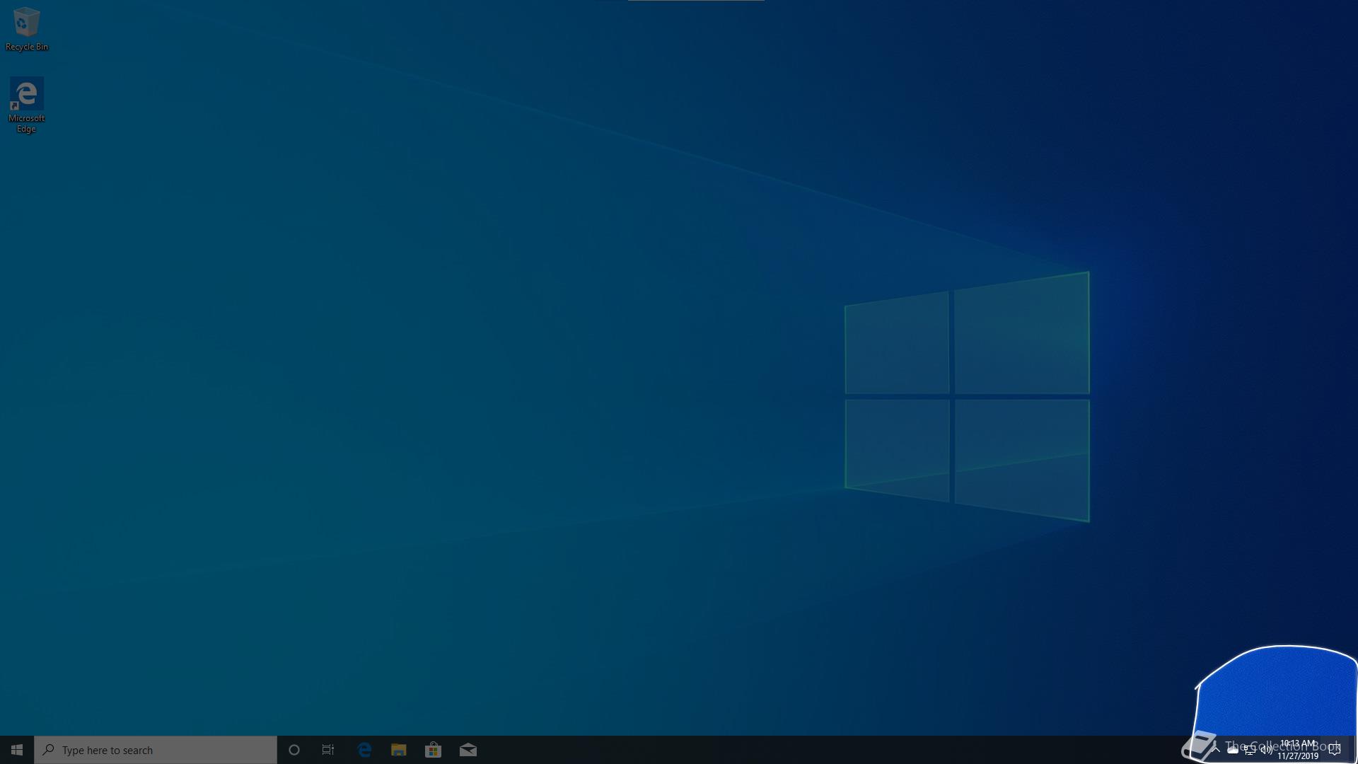The height and width of the screenshot is (764, 1358).
Task: Open the Mail app from the taskbar
Action: [x=468, y=750]
